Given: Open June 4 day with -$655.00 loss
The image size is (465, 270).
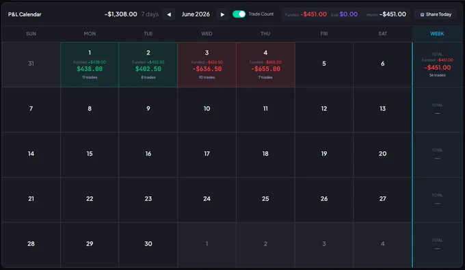Looking at the screenshot, I should click(x=265, y=65).
